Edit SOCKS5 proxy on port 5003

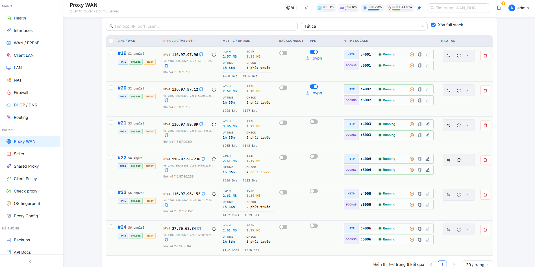[x=428, y=135]
